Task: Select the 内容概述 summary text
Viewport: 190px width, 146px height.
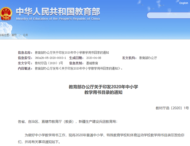Action: click(x=79, y=68)
